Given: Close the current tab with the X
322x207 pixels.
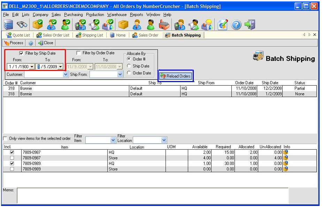Looking at the screenshot, I should tap(315, 35).
